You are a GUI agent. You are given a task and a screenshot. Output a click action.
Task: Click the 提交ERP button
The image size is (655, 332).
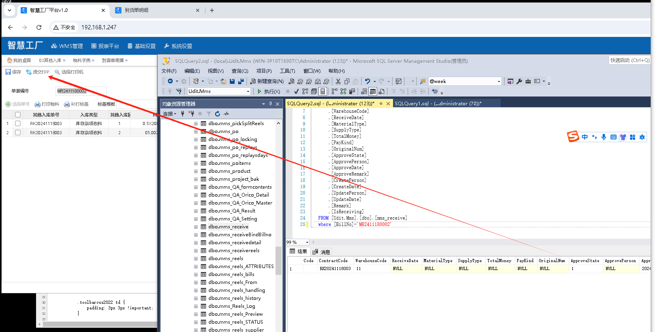coord(38,72)
